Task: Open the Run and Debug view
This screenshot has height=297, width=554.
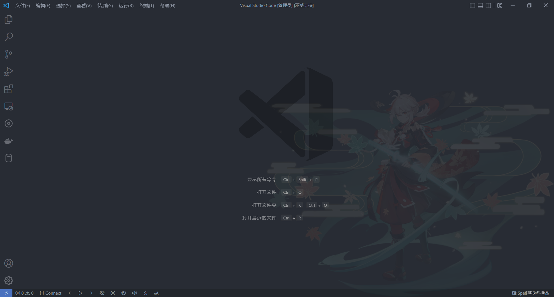Action: pyautogui.click(x=8, y=72)
